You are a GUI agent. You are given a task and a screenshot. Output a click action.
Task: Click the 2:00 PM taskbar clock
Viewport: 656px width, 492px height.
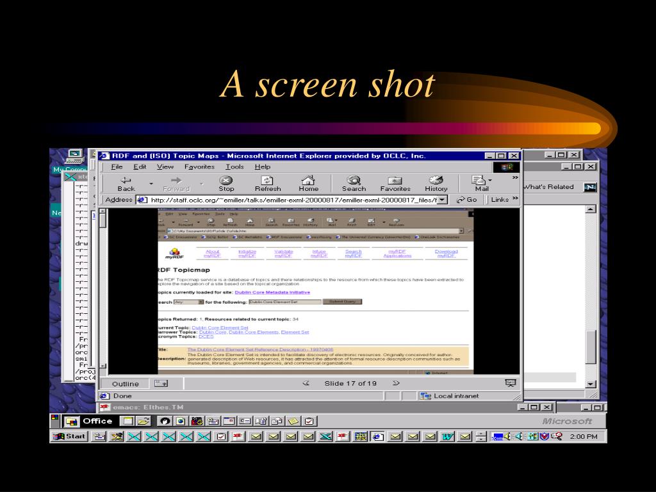[583, 436]
